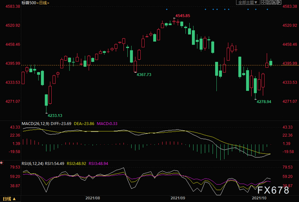Image resolution: width=299 pixels, height=202 pixels.
Task: Click the DIFF:-23.69 value
Action: pyautogui.click(x=61, y=124)
